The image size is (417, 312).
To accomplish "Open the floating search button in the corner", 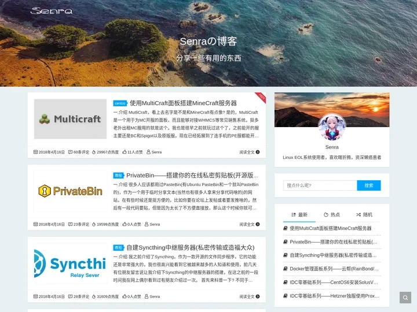I will tap(405, 298).
